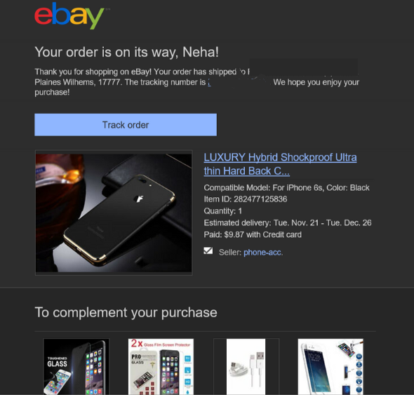Screen dimensions: 414x395
Task: Click the 'To complement your purchase' heading
Action: [x=126, y=313]
